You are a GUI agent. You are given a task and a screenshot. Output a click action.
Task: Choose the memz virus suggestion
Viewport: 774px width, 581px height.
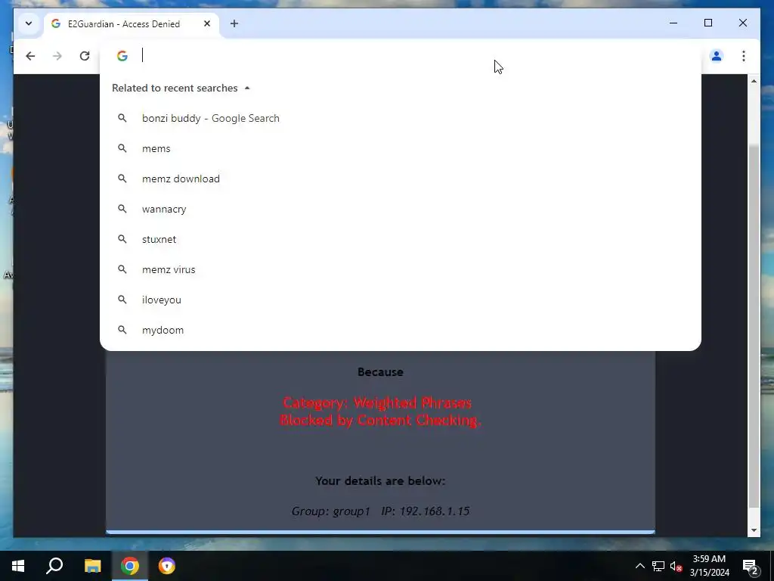click(401, 269)
